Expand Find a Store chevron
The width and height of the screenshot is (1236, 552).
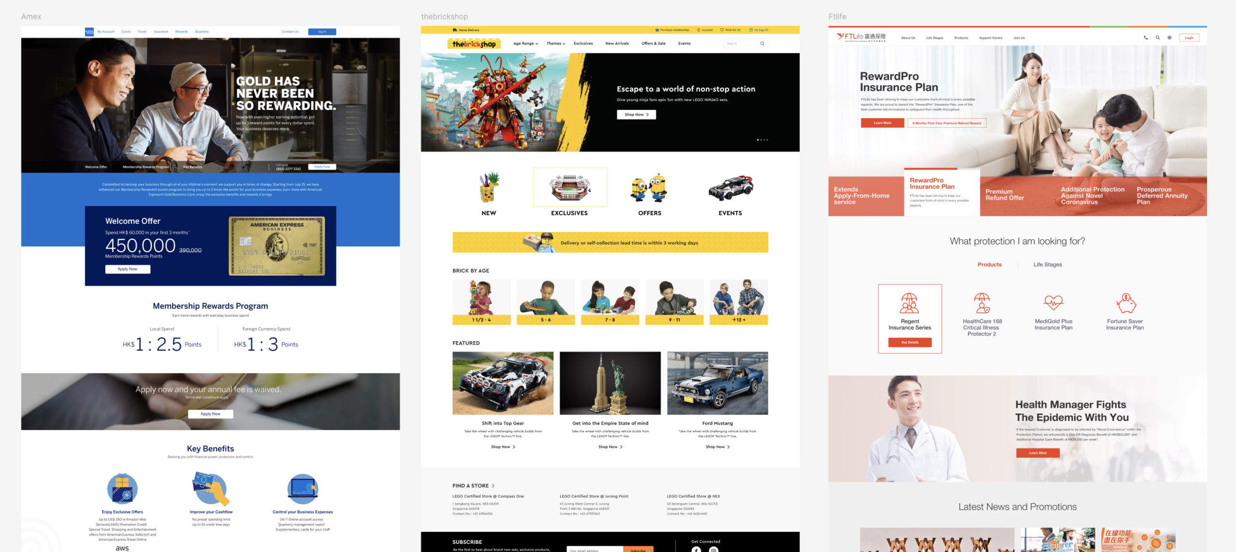click(493, 486)
